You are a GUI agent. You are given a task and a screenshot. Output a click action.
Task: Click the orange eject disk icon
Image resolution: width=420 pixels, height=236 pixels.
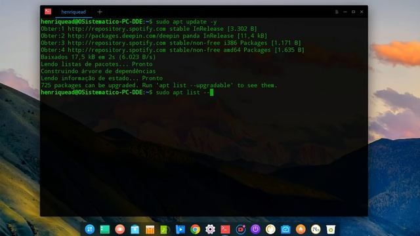[x=301, y=229]
